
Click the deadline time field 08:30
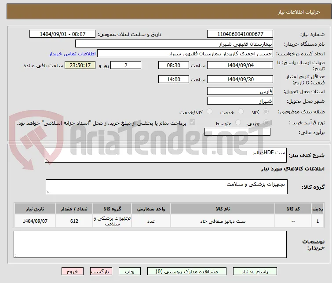tap(174, 65)
